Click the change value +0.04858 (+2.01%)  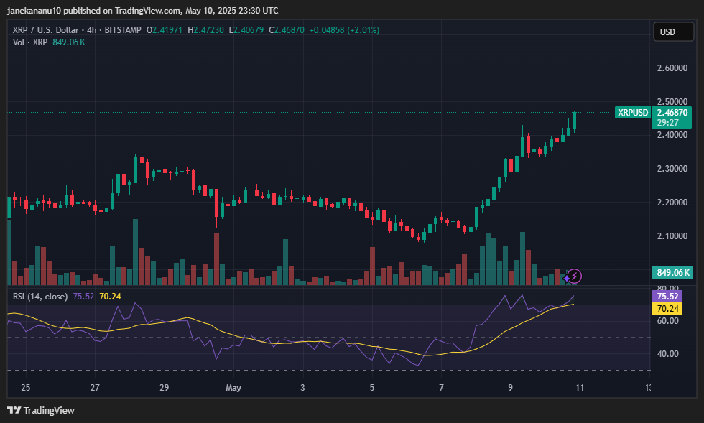[x=344, y=30]
